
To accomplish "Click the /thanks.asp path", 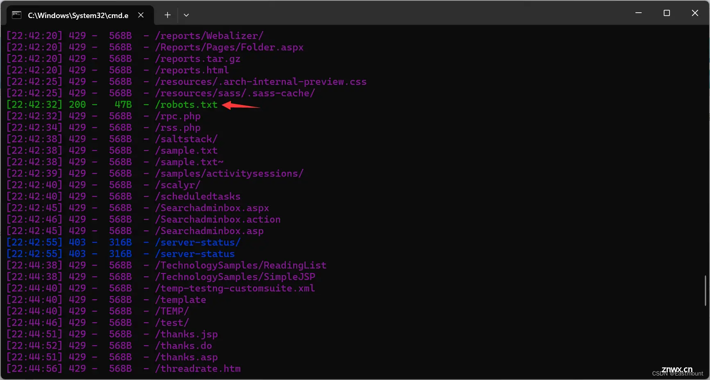I will (186, 357).
